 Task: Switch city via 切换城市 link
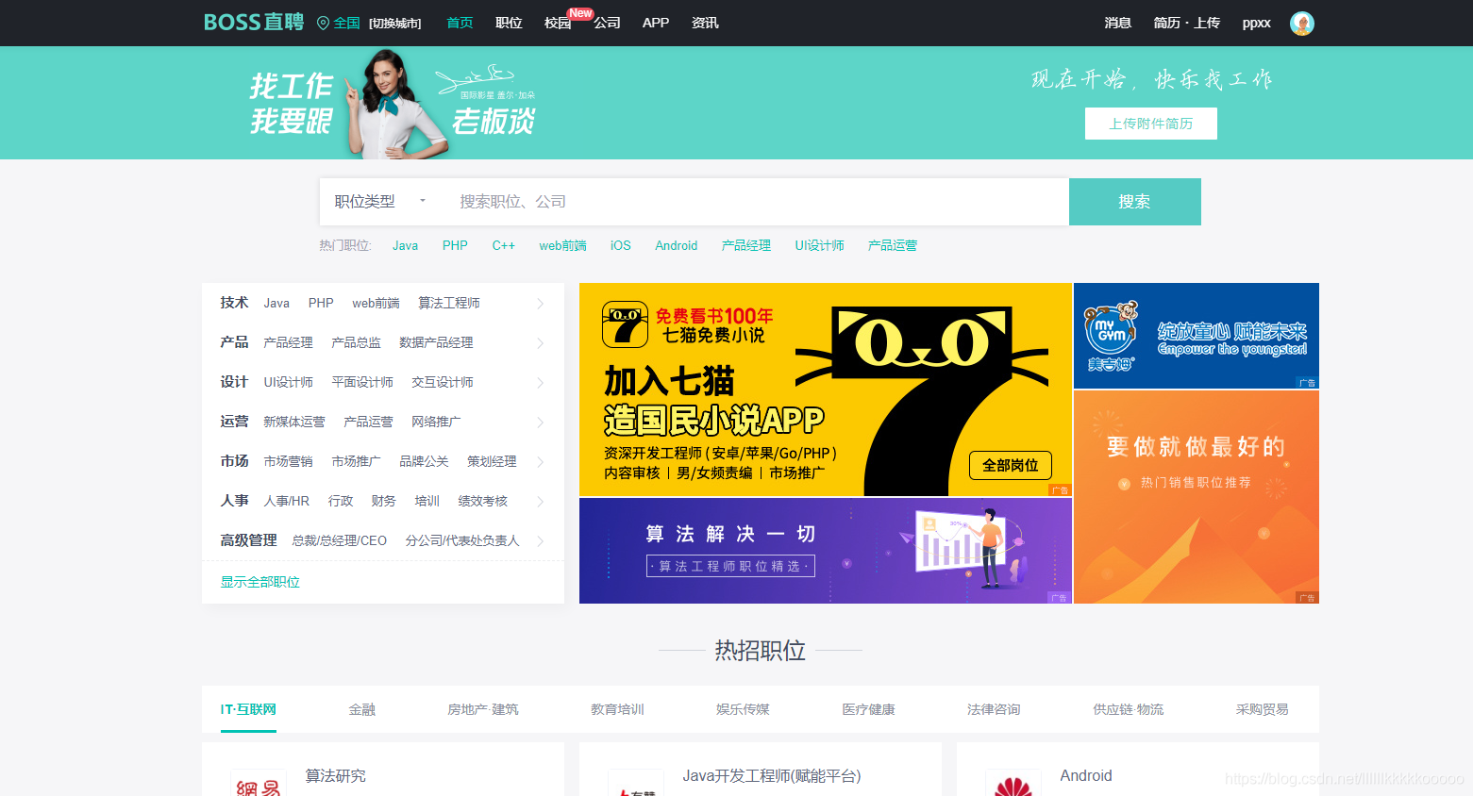click(x=394, y=24)
